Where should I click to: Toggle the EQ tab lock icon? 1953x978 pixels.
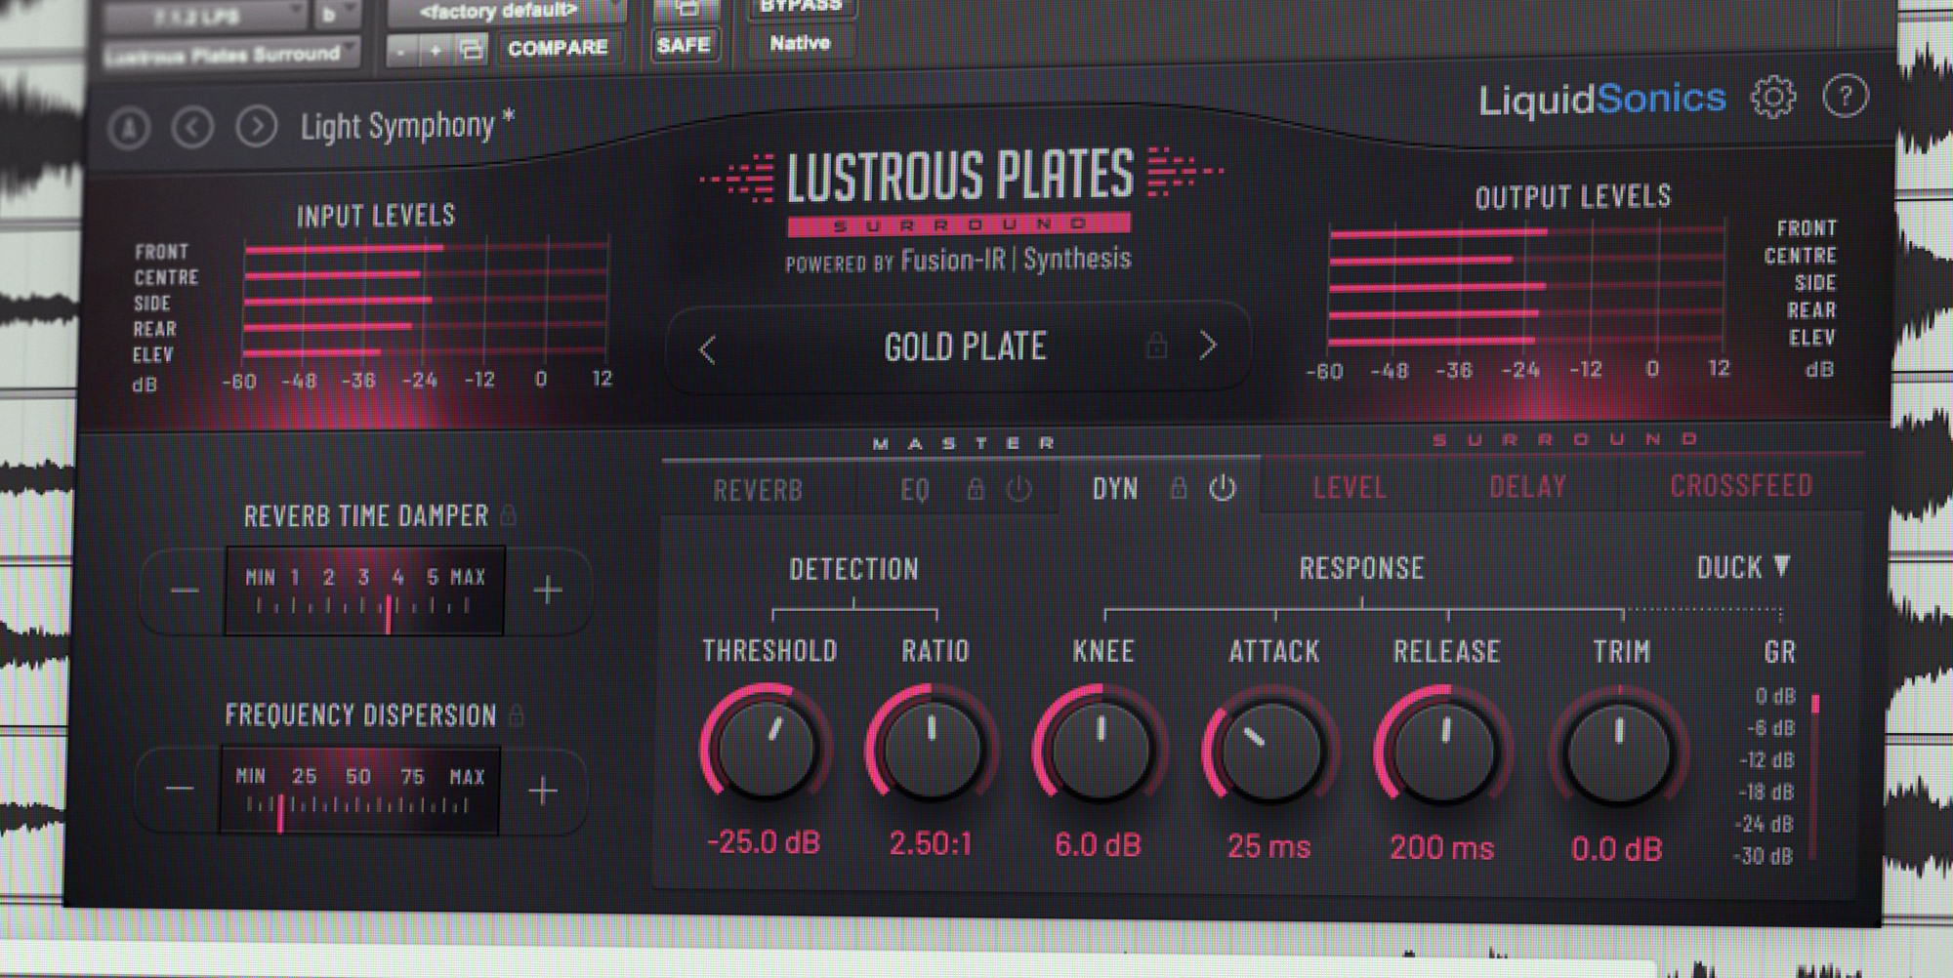tap(976, 489)
